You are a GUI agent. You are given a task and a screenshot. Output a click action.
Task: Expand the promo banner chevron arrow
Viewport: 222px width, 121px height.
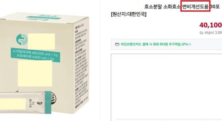click(x=190, y=44)
